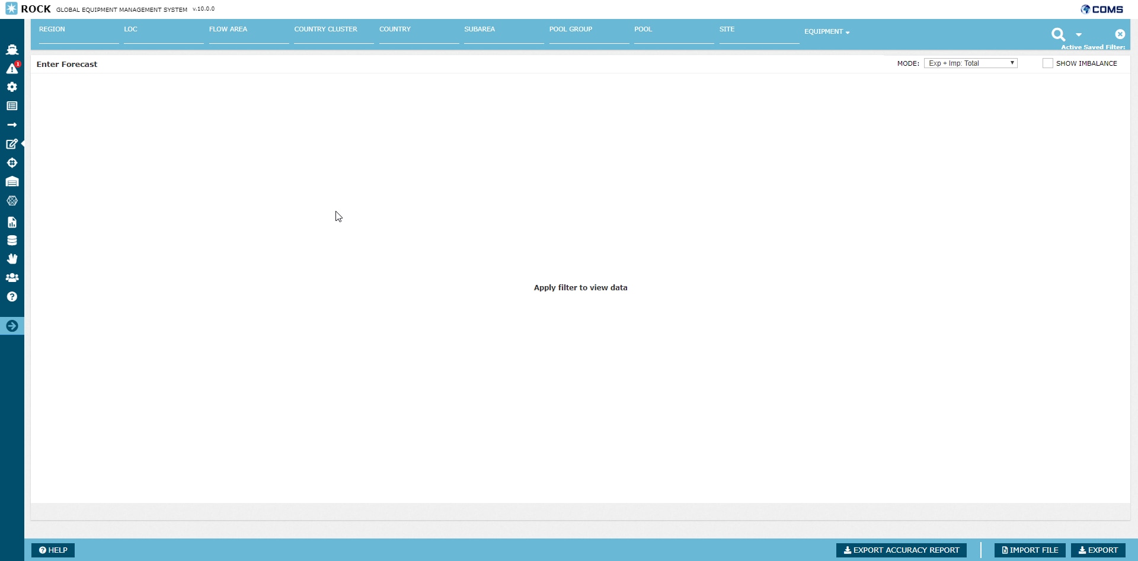
Task: Open saved filters arrow next to search
Action: [x=1079, y=34]
